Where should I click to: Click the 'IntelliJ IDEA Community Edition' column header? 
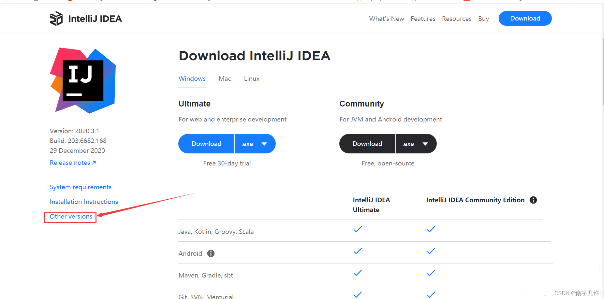pos(475,200)
